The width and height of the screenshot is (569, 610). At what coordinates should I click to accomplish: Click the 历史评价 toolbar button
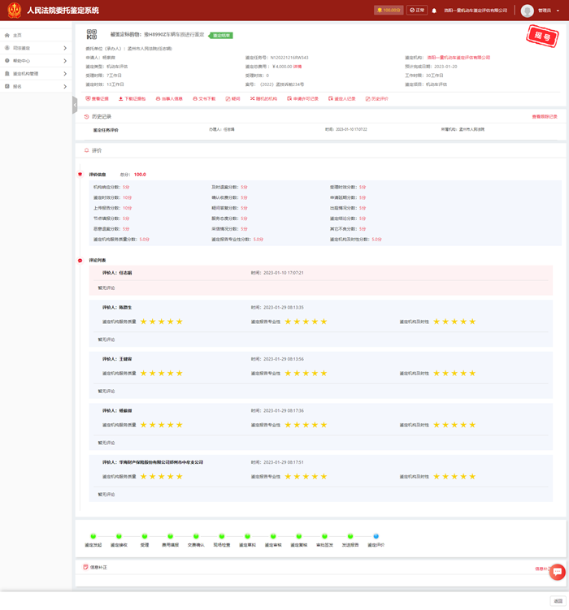pyautogui.click(x=377, y=99)
